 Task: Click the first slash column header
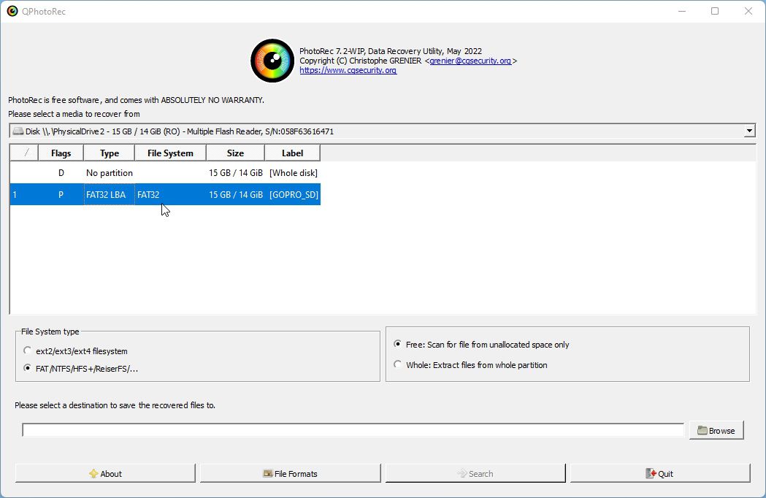(x=24, y=153)
